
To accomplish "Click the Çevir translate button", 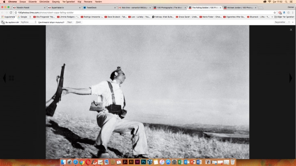I will tap(79, 22).
